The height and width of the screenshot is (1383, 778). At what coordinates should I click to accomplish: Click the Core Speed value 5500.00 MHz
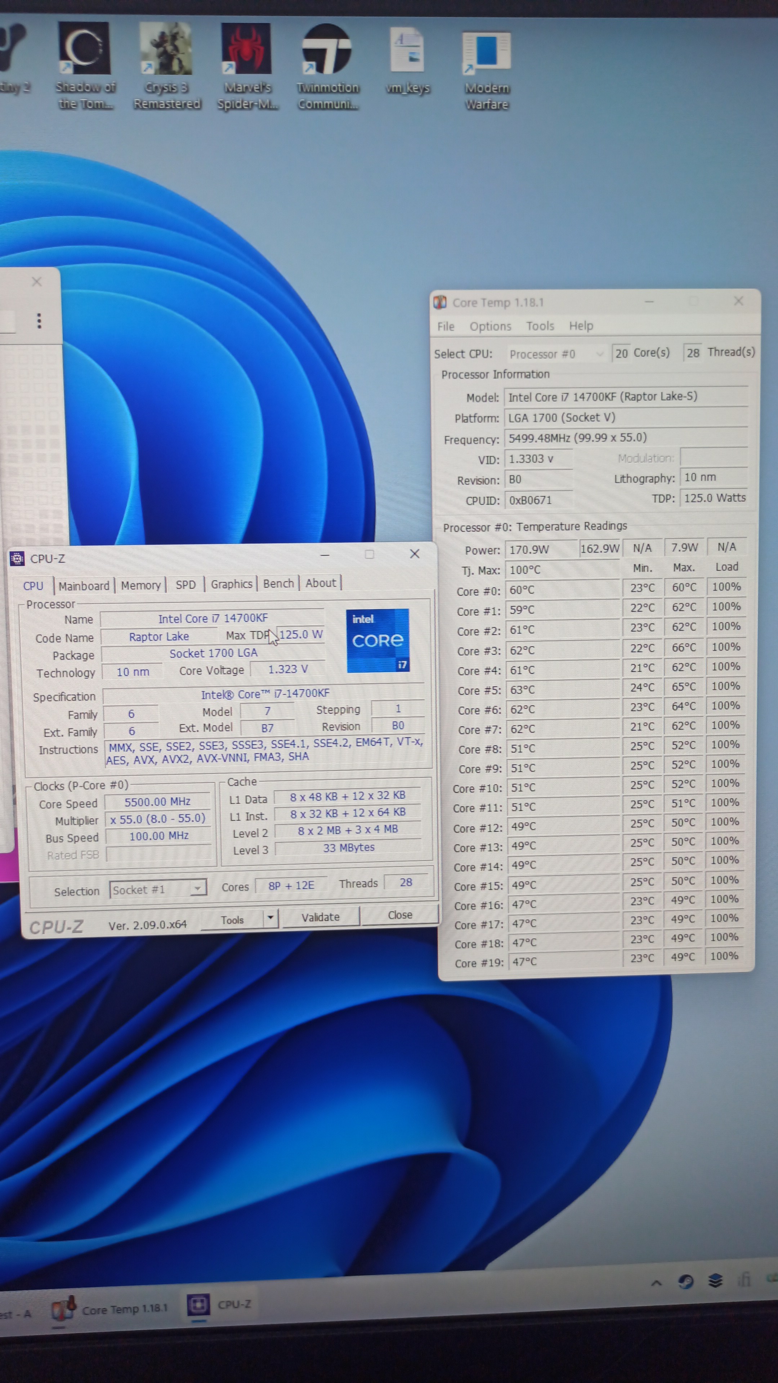(157, 802)
